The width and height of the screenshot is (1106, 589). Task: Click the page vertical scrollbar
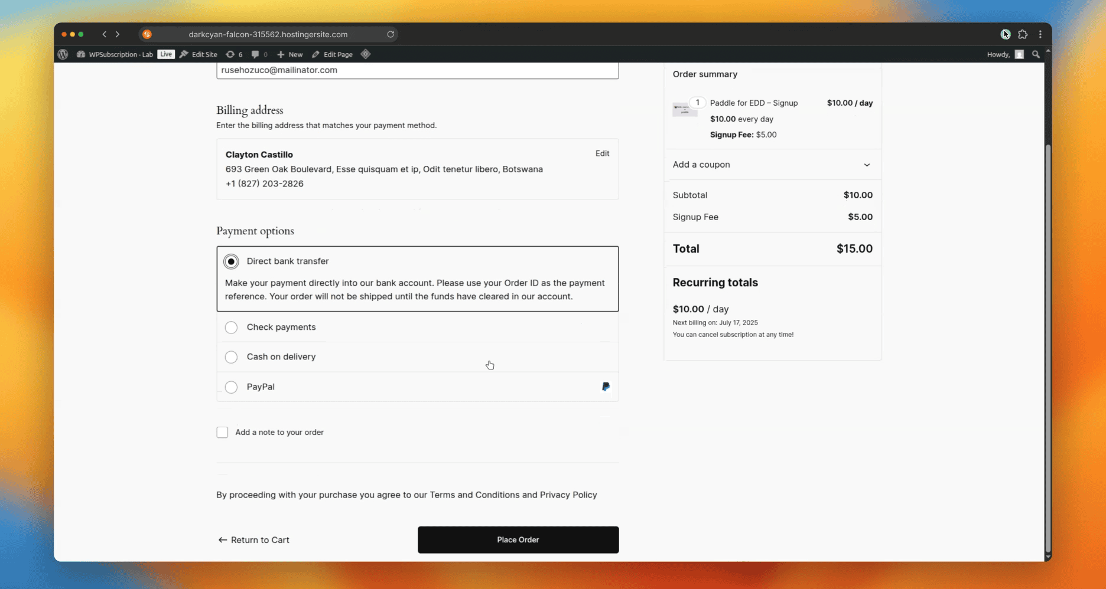click(x=1048, y=347)
